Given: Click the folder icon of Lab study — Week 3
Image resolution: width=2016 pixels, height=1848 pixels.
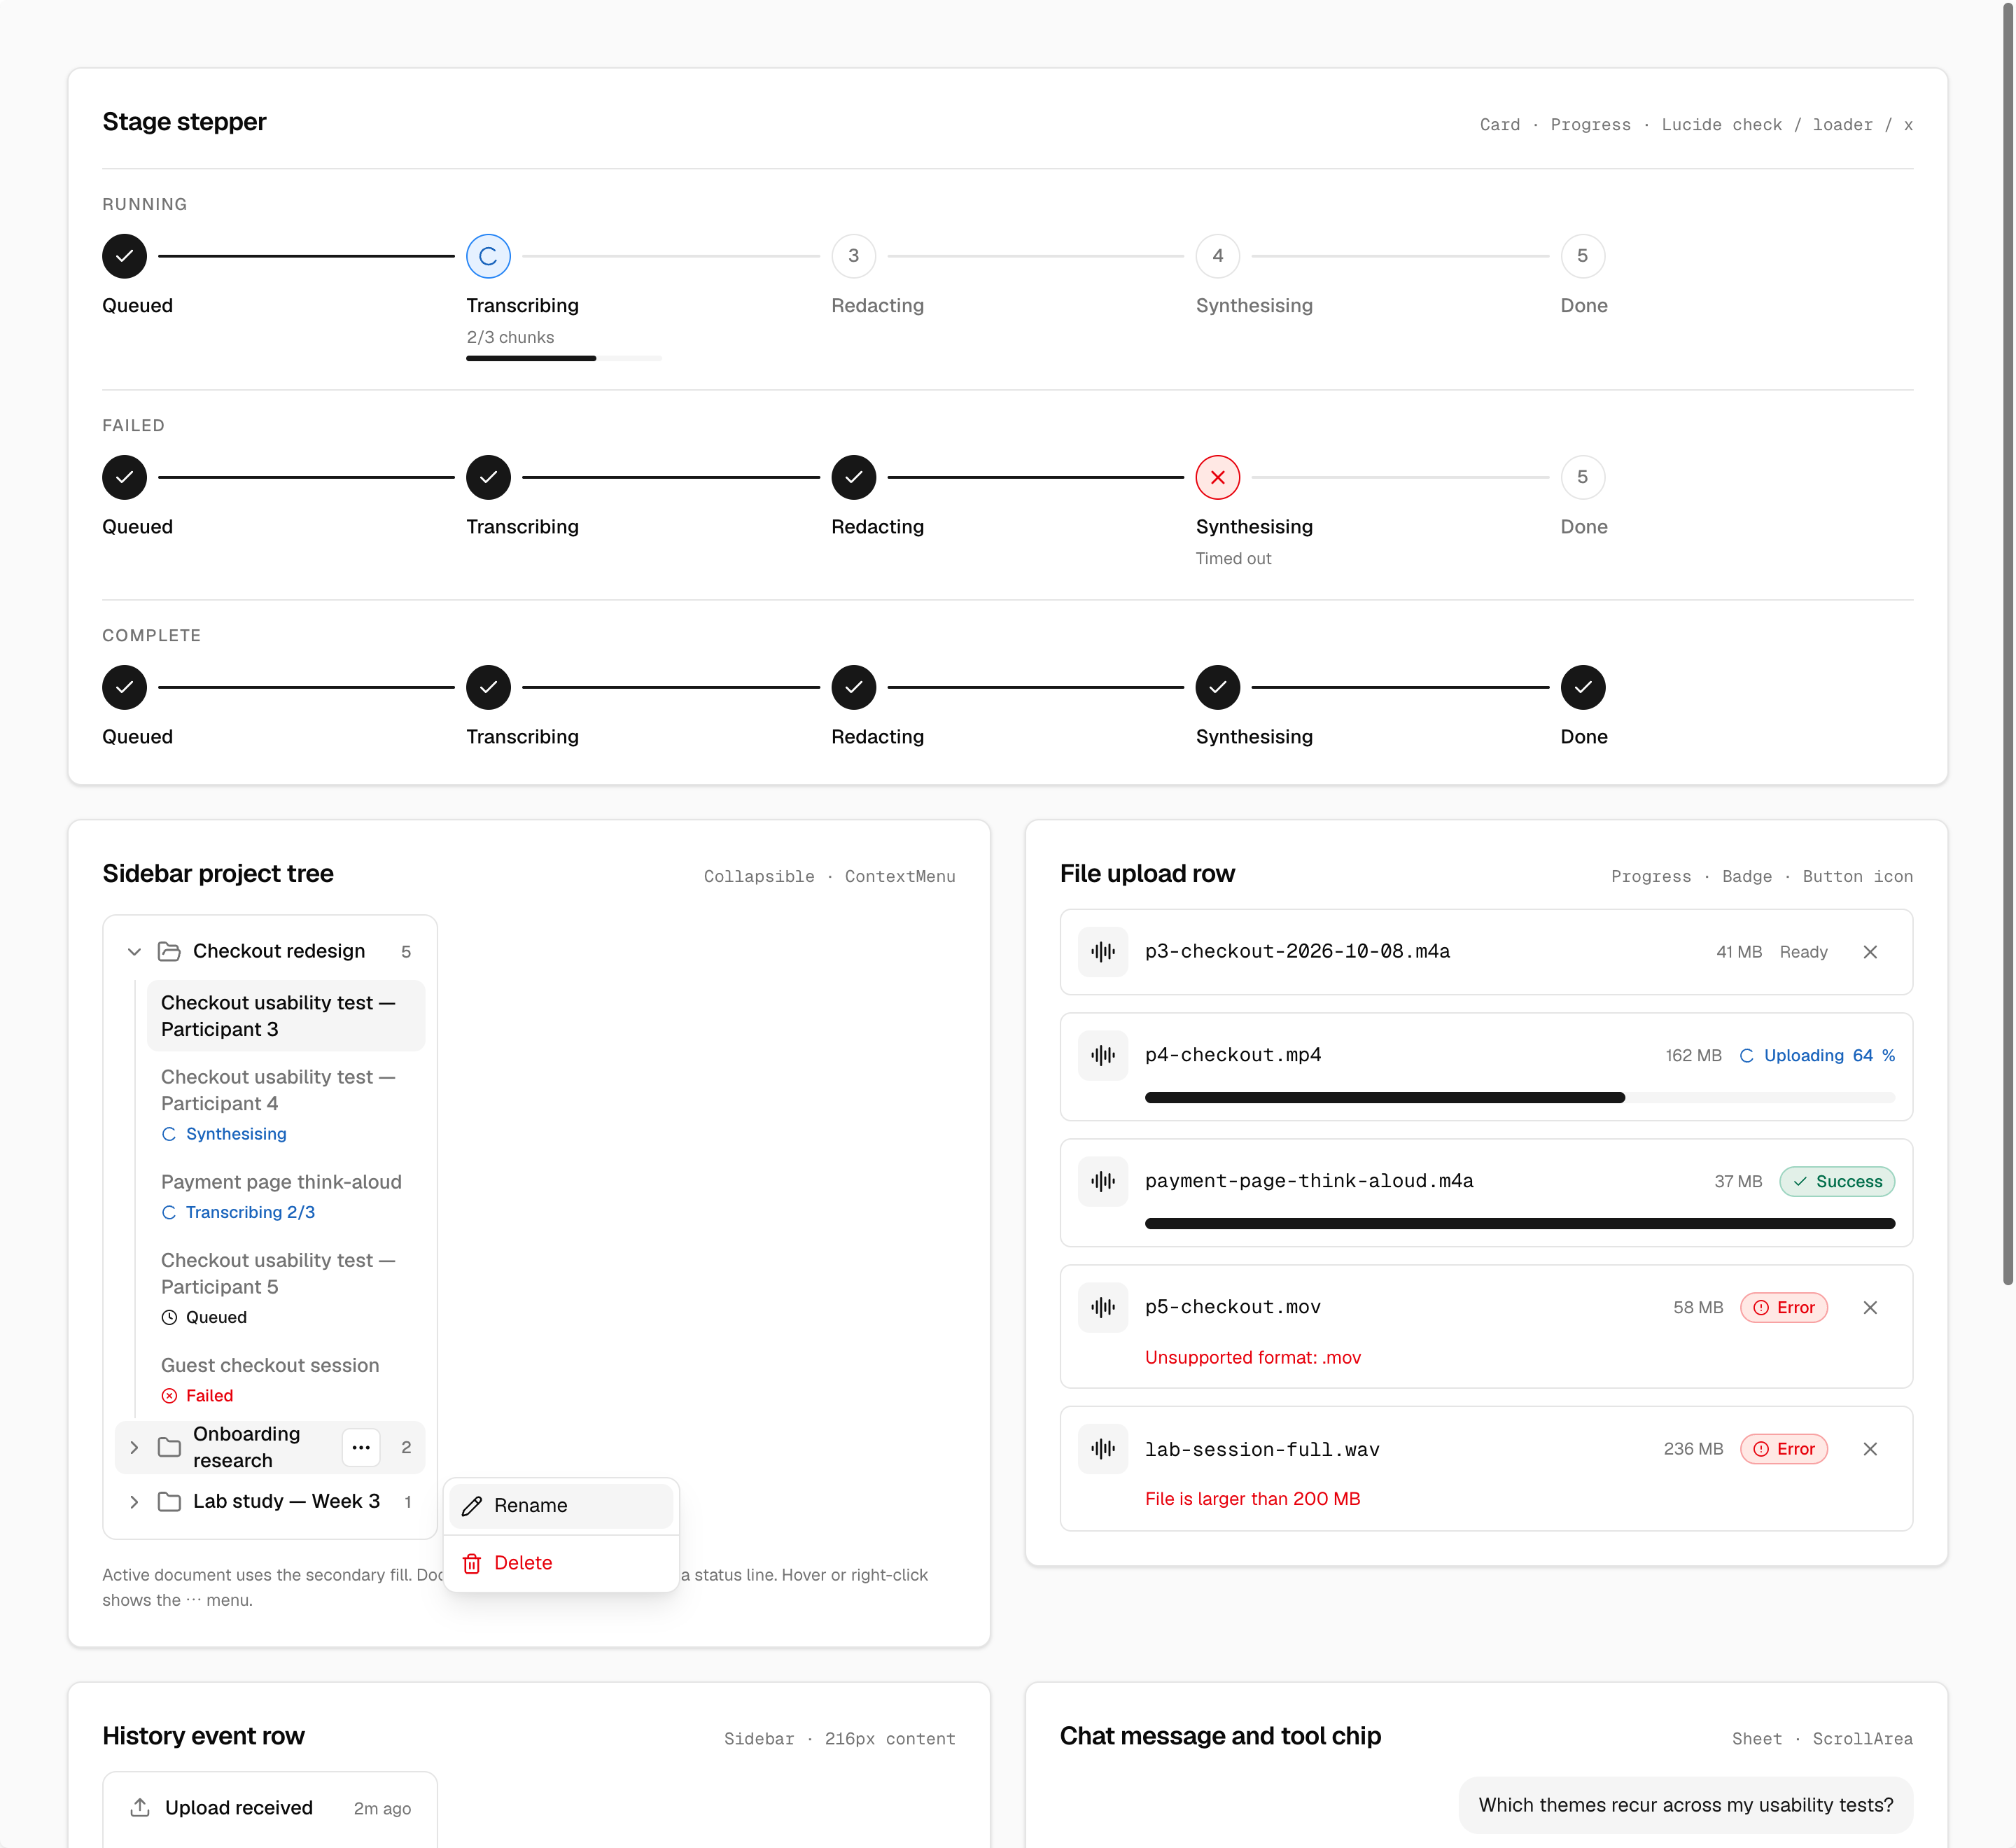Looking at the screenshot, I should [169, 1502].
